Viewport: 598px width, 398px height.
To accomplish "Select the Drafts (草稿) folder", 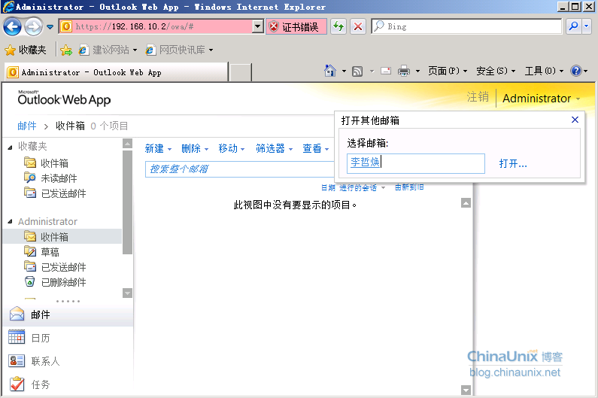I will [x=50, y=252].
